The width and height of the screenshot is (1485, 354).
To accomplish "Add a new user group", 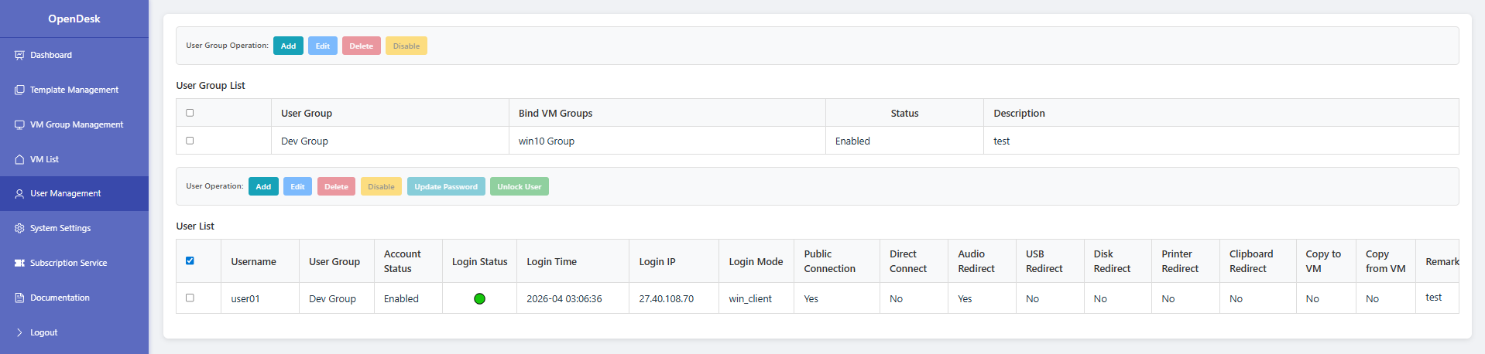I will [x=288, y=46].
